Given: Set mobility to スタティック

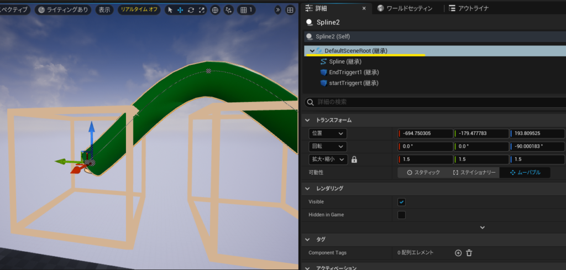Looking at the screenshot, I should [x=423, y=173].
